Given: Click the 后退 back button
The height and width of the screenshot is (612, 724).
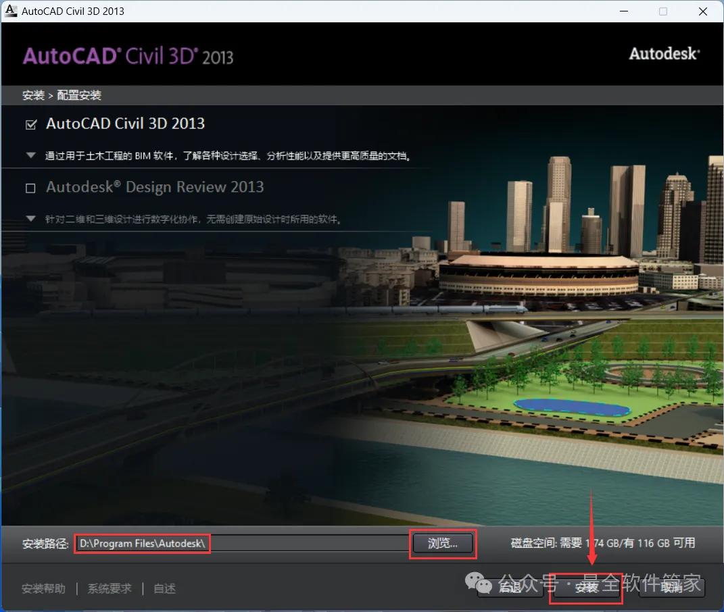Looking at the screenshot, I should [x=510, y=588].
